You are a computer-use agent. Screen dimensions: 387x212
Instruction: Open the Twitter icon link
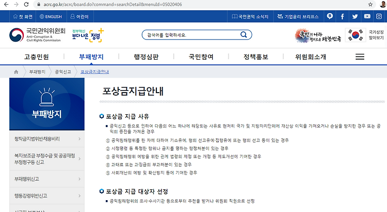tap(355, 16)
